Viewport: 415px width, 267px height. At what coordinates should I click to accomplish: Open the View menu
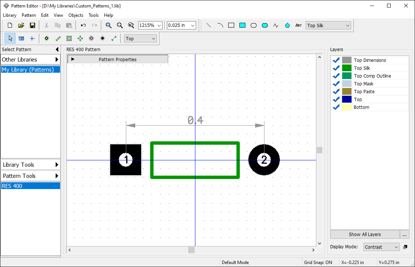tap(58, 15)
